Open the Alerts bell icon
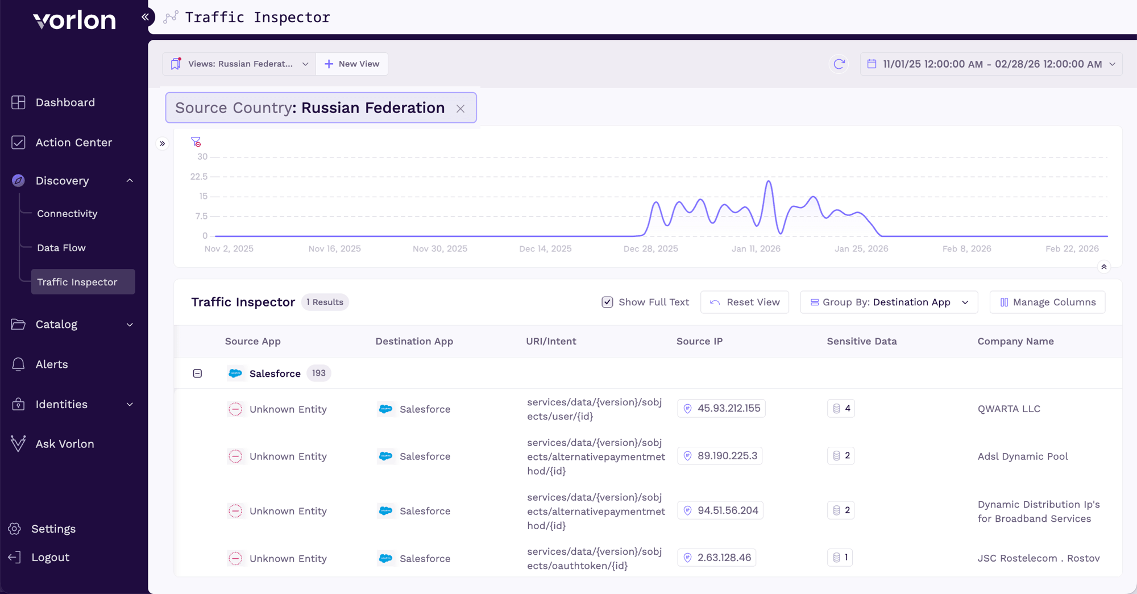Screen dimensions: 1137x594 [18, 364]
